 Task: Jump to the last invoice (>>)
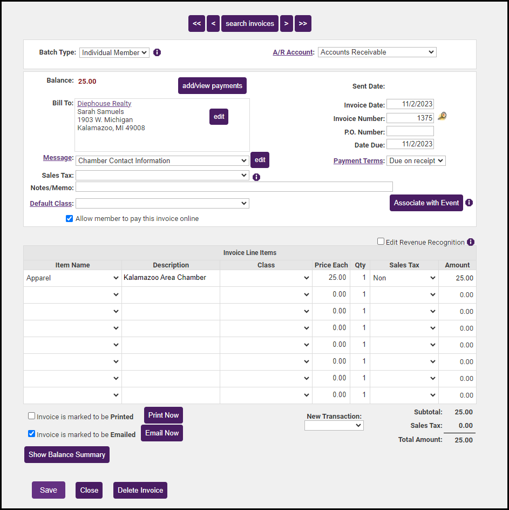(x=303, y=23)
